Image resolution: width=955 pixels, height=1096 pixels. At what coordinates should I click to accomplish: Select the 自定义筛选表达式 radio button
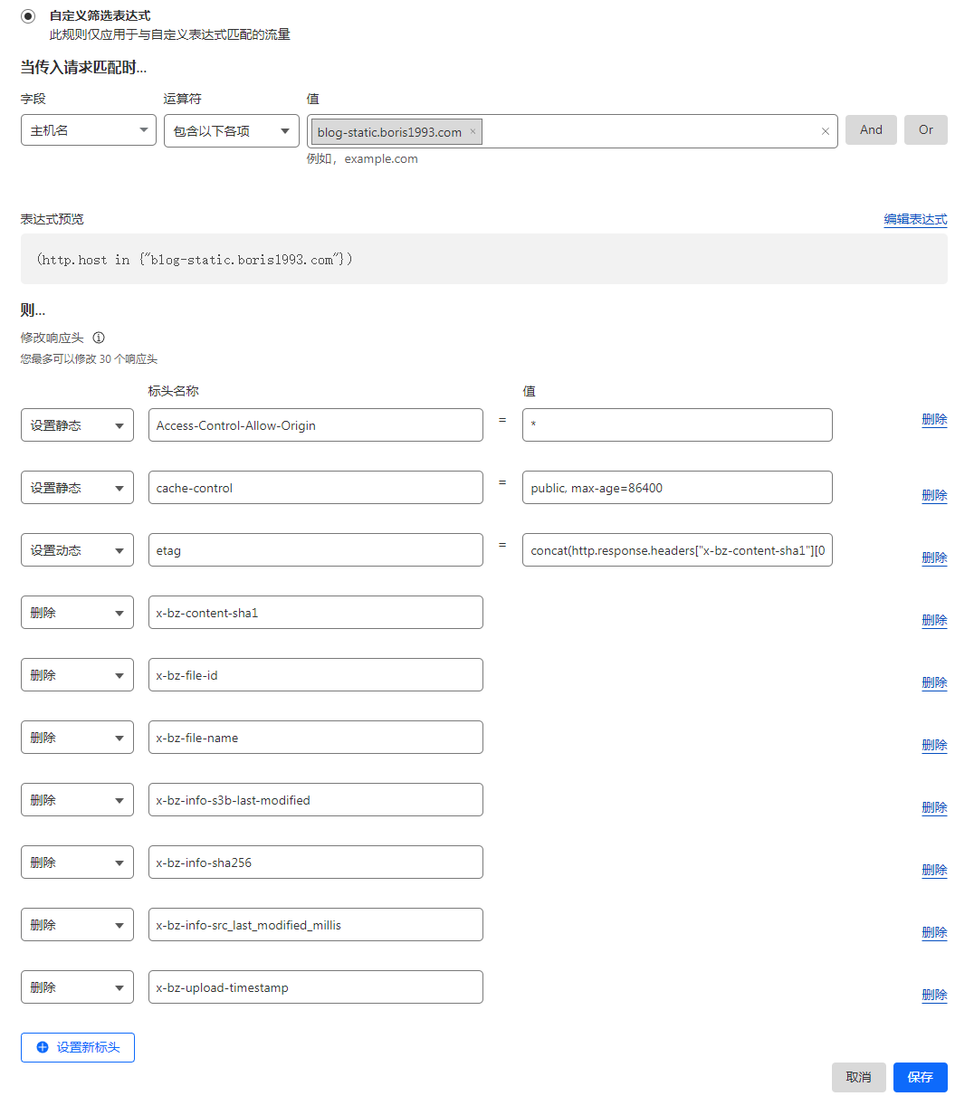coord(28,16)
